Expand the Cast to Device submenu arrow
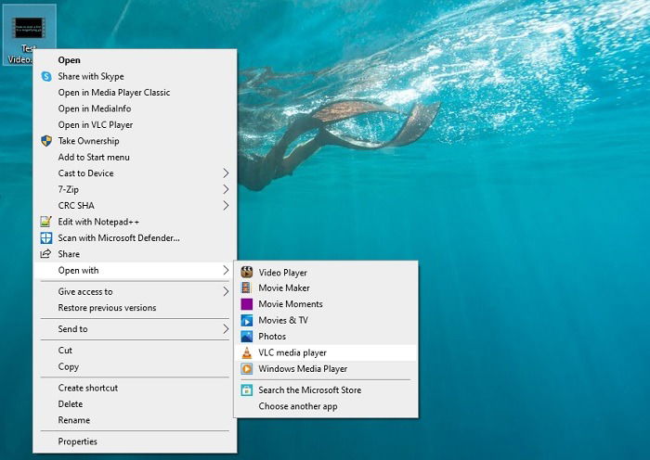The width and height of the screenshot is (650, 460). (226, 173)
